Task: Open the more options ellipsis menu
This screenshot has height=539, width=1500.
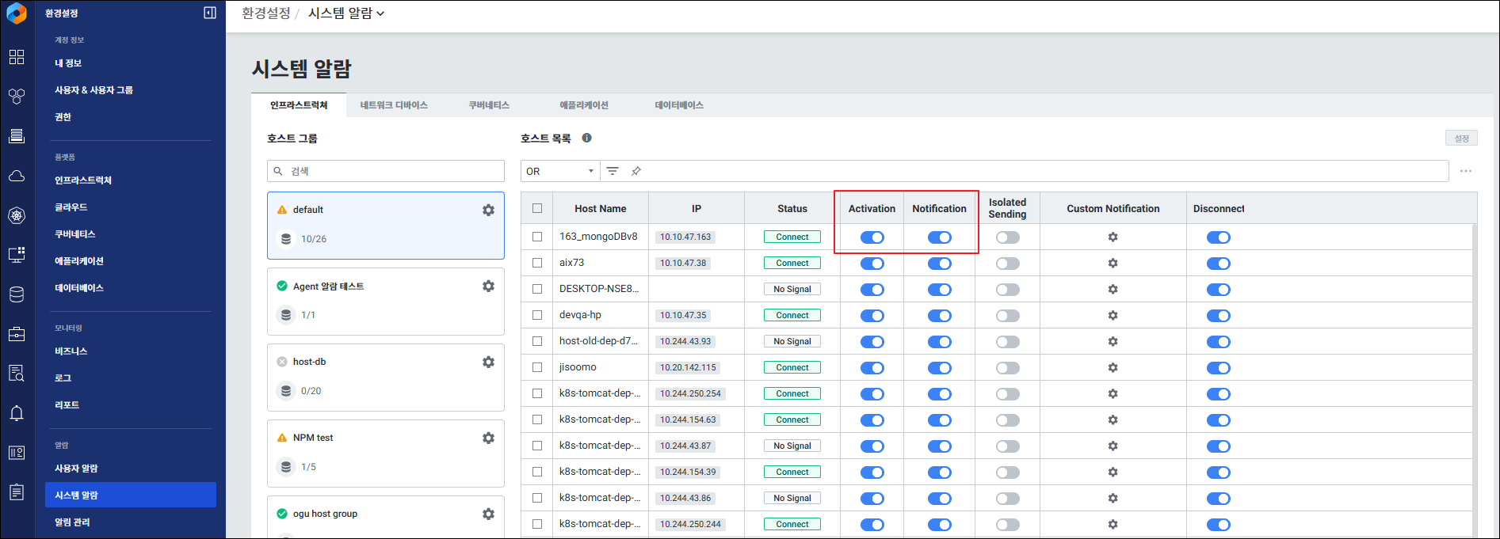Action: point(1465,171)
